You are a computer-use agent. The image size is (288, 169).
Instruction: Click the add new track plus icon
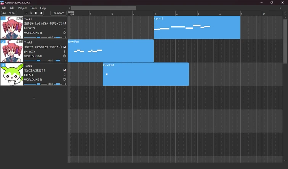tap(34, 98)
